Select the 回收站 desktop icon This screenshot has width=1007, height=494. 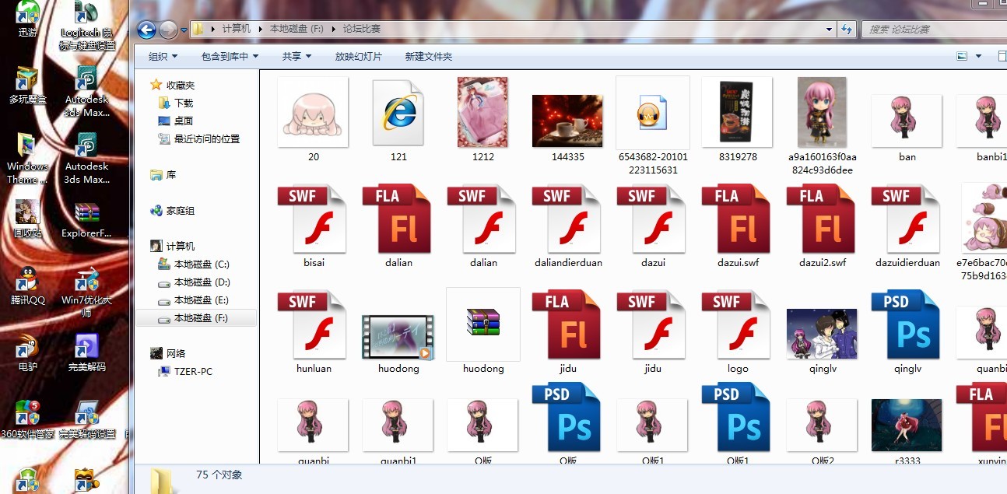point(27,219)
